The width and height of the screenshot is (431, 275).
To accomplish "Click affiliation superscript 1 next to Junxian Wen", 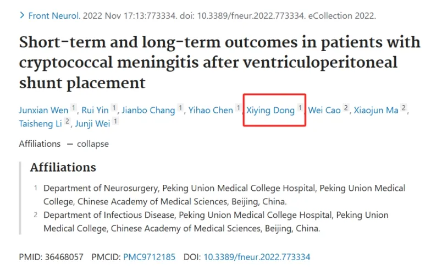I will [x=74, y=108].
